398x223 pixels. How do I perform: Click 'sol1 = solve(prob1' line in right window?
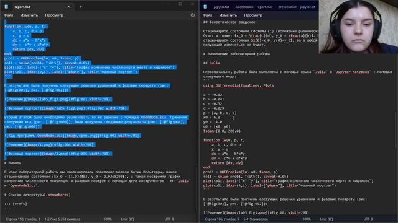tap(246, 177)
